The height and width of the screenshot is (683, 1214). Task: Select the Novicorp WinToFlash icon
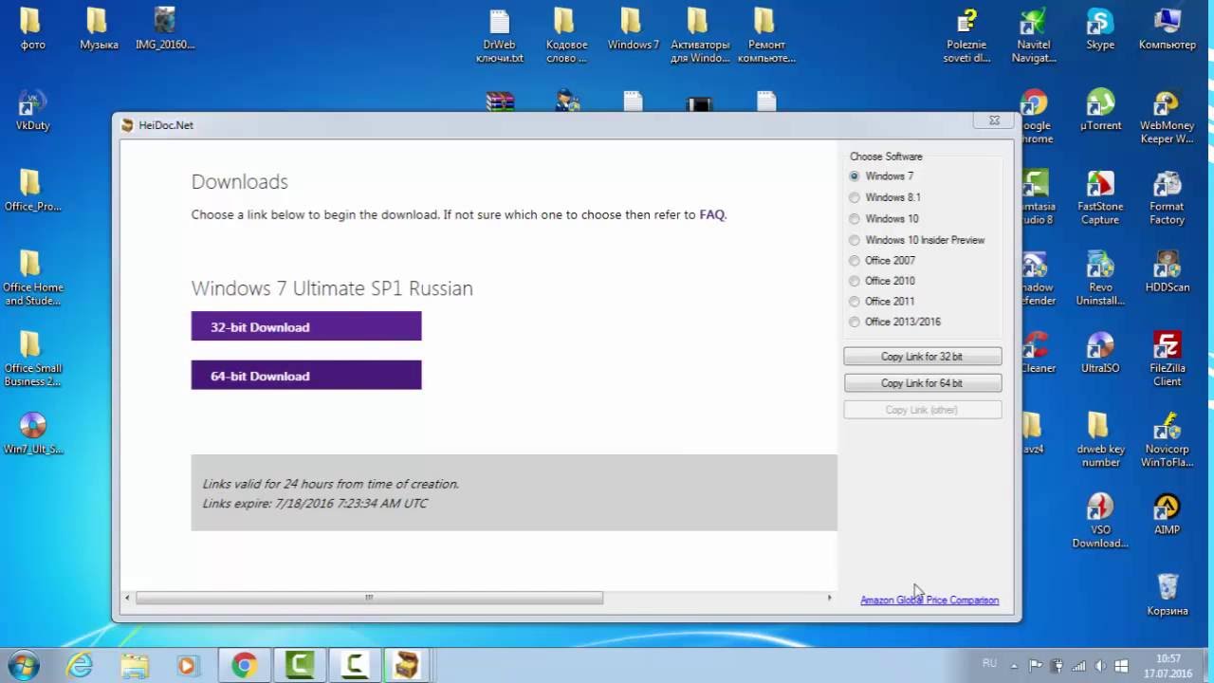(x=1167, y=440)
